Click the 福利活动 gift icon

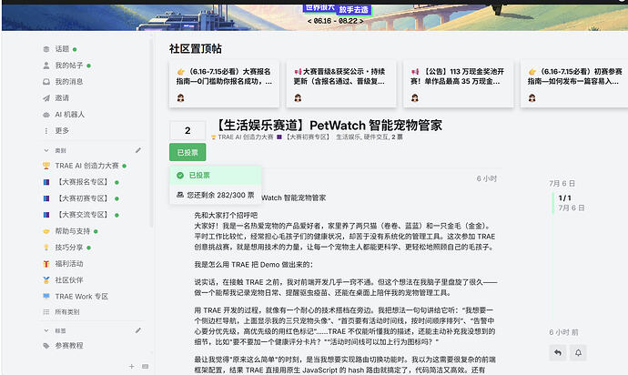pyautogui.click(x=46, y=264)
